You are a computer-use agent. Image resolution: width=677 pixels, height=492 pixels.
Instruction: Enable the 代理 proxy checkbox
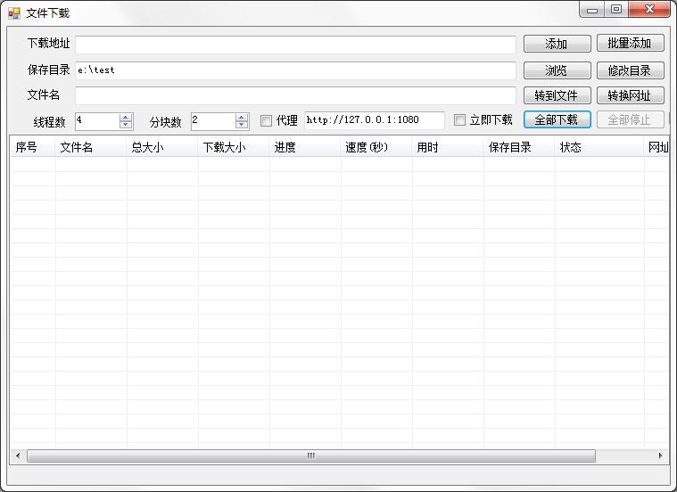[266, 120]
